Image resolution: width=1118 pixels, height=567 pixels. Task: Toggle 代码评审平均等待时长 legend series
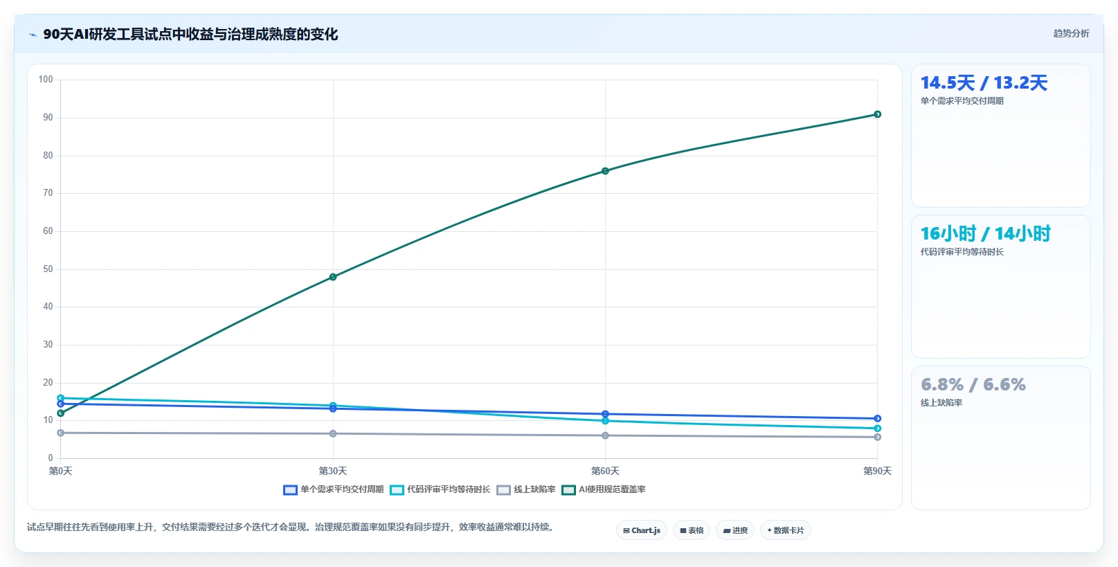point(440,489)
